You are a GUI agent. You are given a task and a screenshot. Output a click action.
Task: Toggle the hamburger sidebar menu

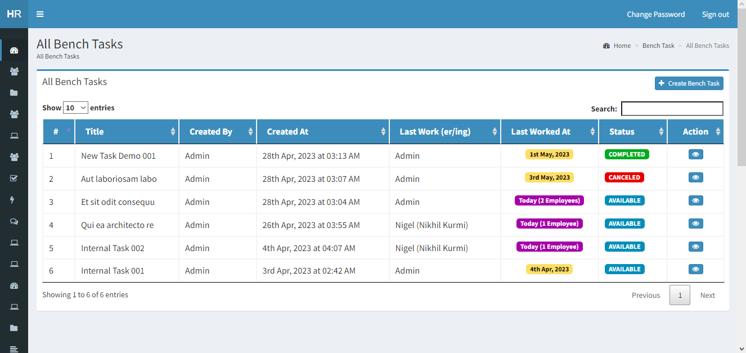point(40,14)
